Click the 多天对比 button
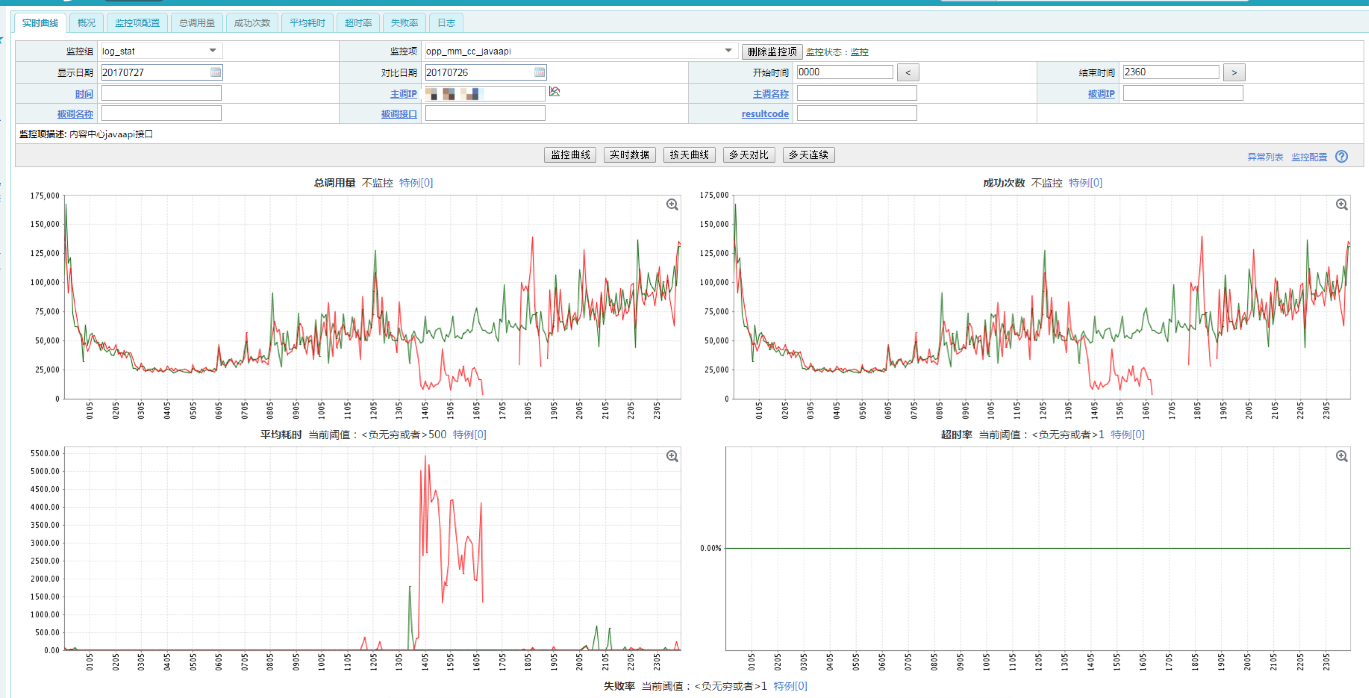The width and height of the screenshot is (1369, 698). pos(748,155)
